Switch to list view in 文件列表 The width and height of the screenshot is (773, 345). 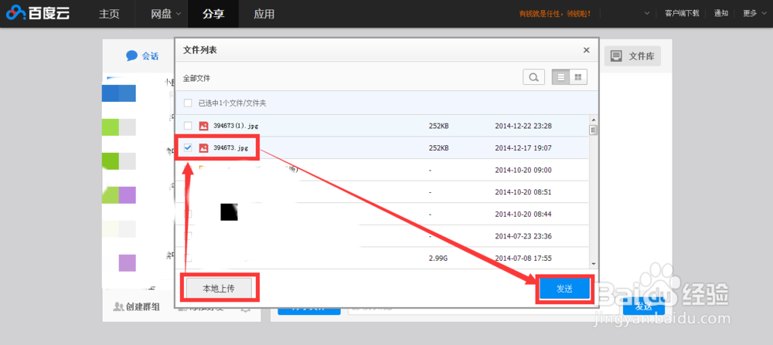(x=560, y=77)
